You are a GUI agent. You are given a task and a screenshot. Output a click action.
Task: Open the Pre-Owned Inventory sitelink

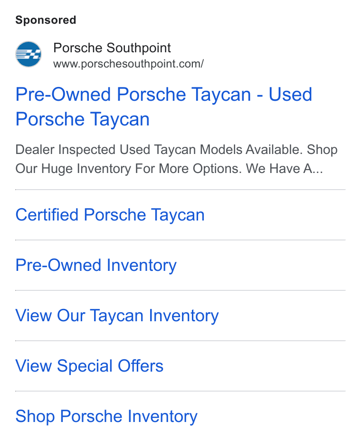pyautogui.click(x=96, y=265)
